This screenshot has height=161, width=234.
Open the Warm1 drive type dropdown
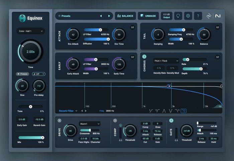coord(90,123)
